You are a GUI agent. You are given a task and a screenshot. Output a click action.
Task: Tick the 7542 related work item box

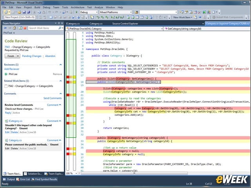click(x=6, y=86)
